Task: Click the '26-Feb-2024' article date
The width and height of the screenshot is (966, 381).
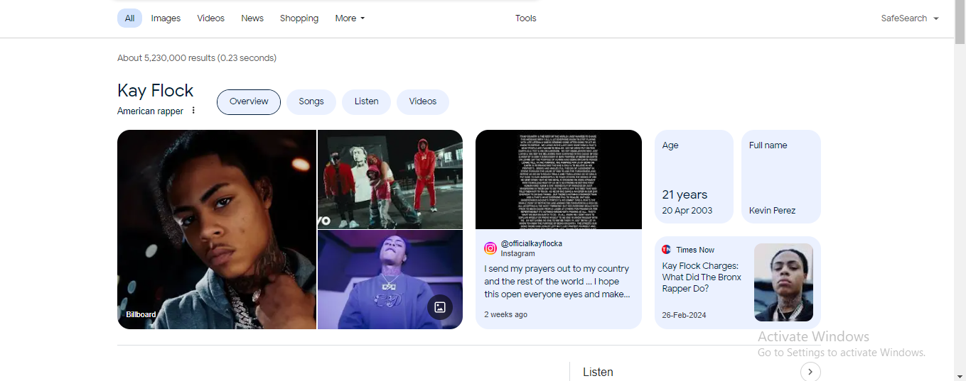Action: click(x=685, y=315)
